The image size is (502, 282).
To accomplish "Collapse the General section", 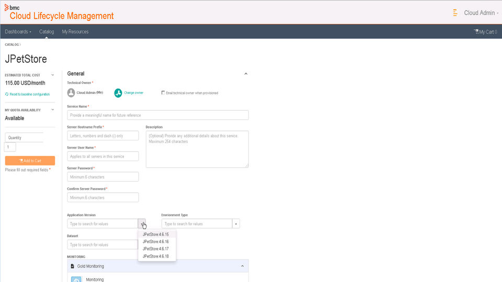I will pos(246,74).
